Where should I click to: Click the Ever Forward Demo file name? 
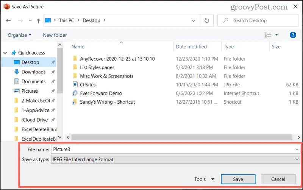[x=101, y=93]
